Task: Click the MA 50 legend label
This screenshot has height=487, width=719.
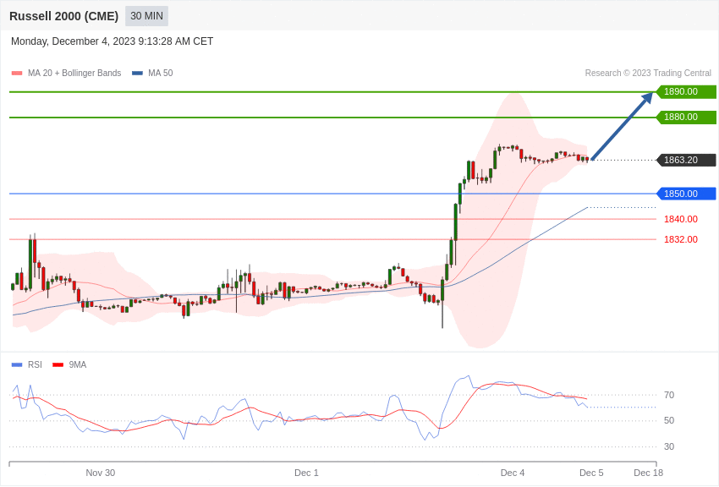Action: click(x=161, y=74)
